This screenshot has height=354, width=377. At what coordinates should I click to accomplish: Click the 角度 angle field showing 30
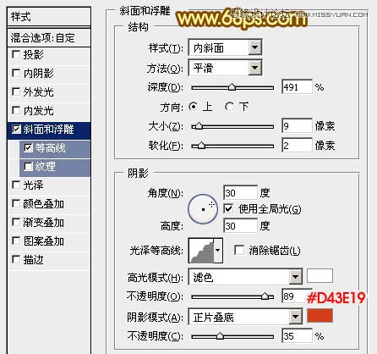tap(240, 193)
